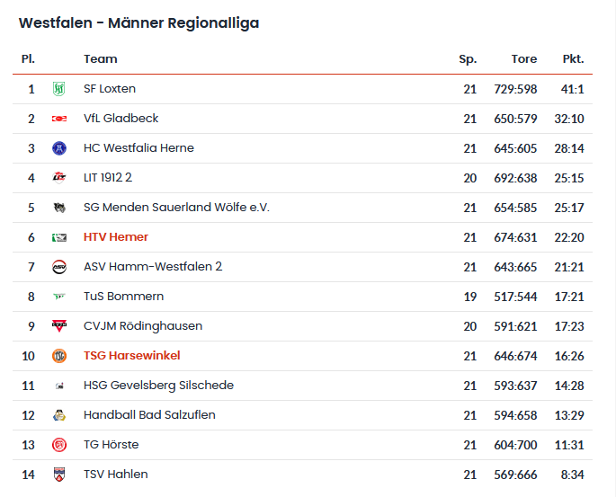The width and height of the screenshot is (616, 497).
Task: Click the Sp. column header
Action: click(x=468, y=59)
